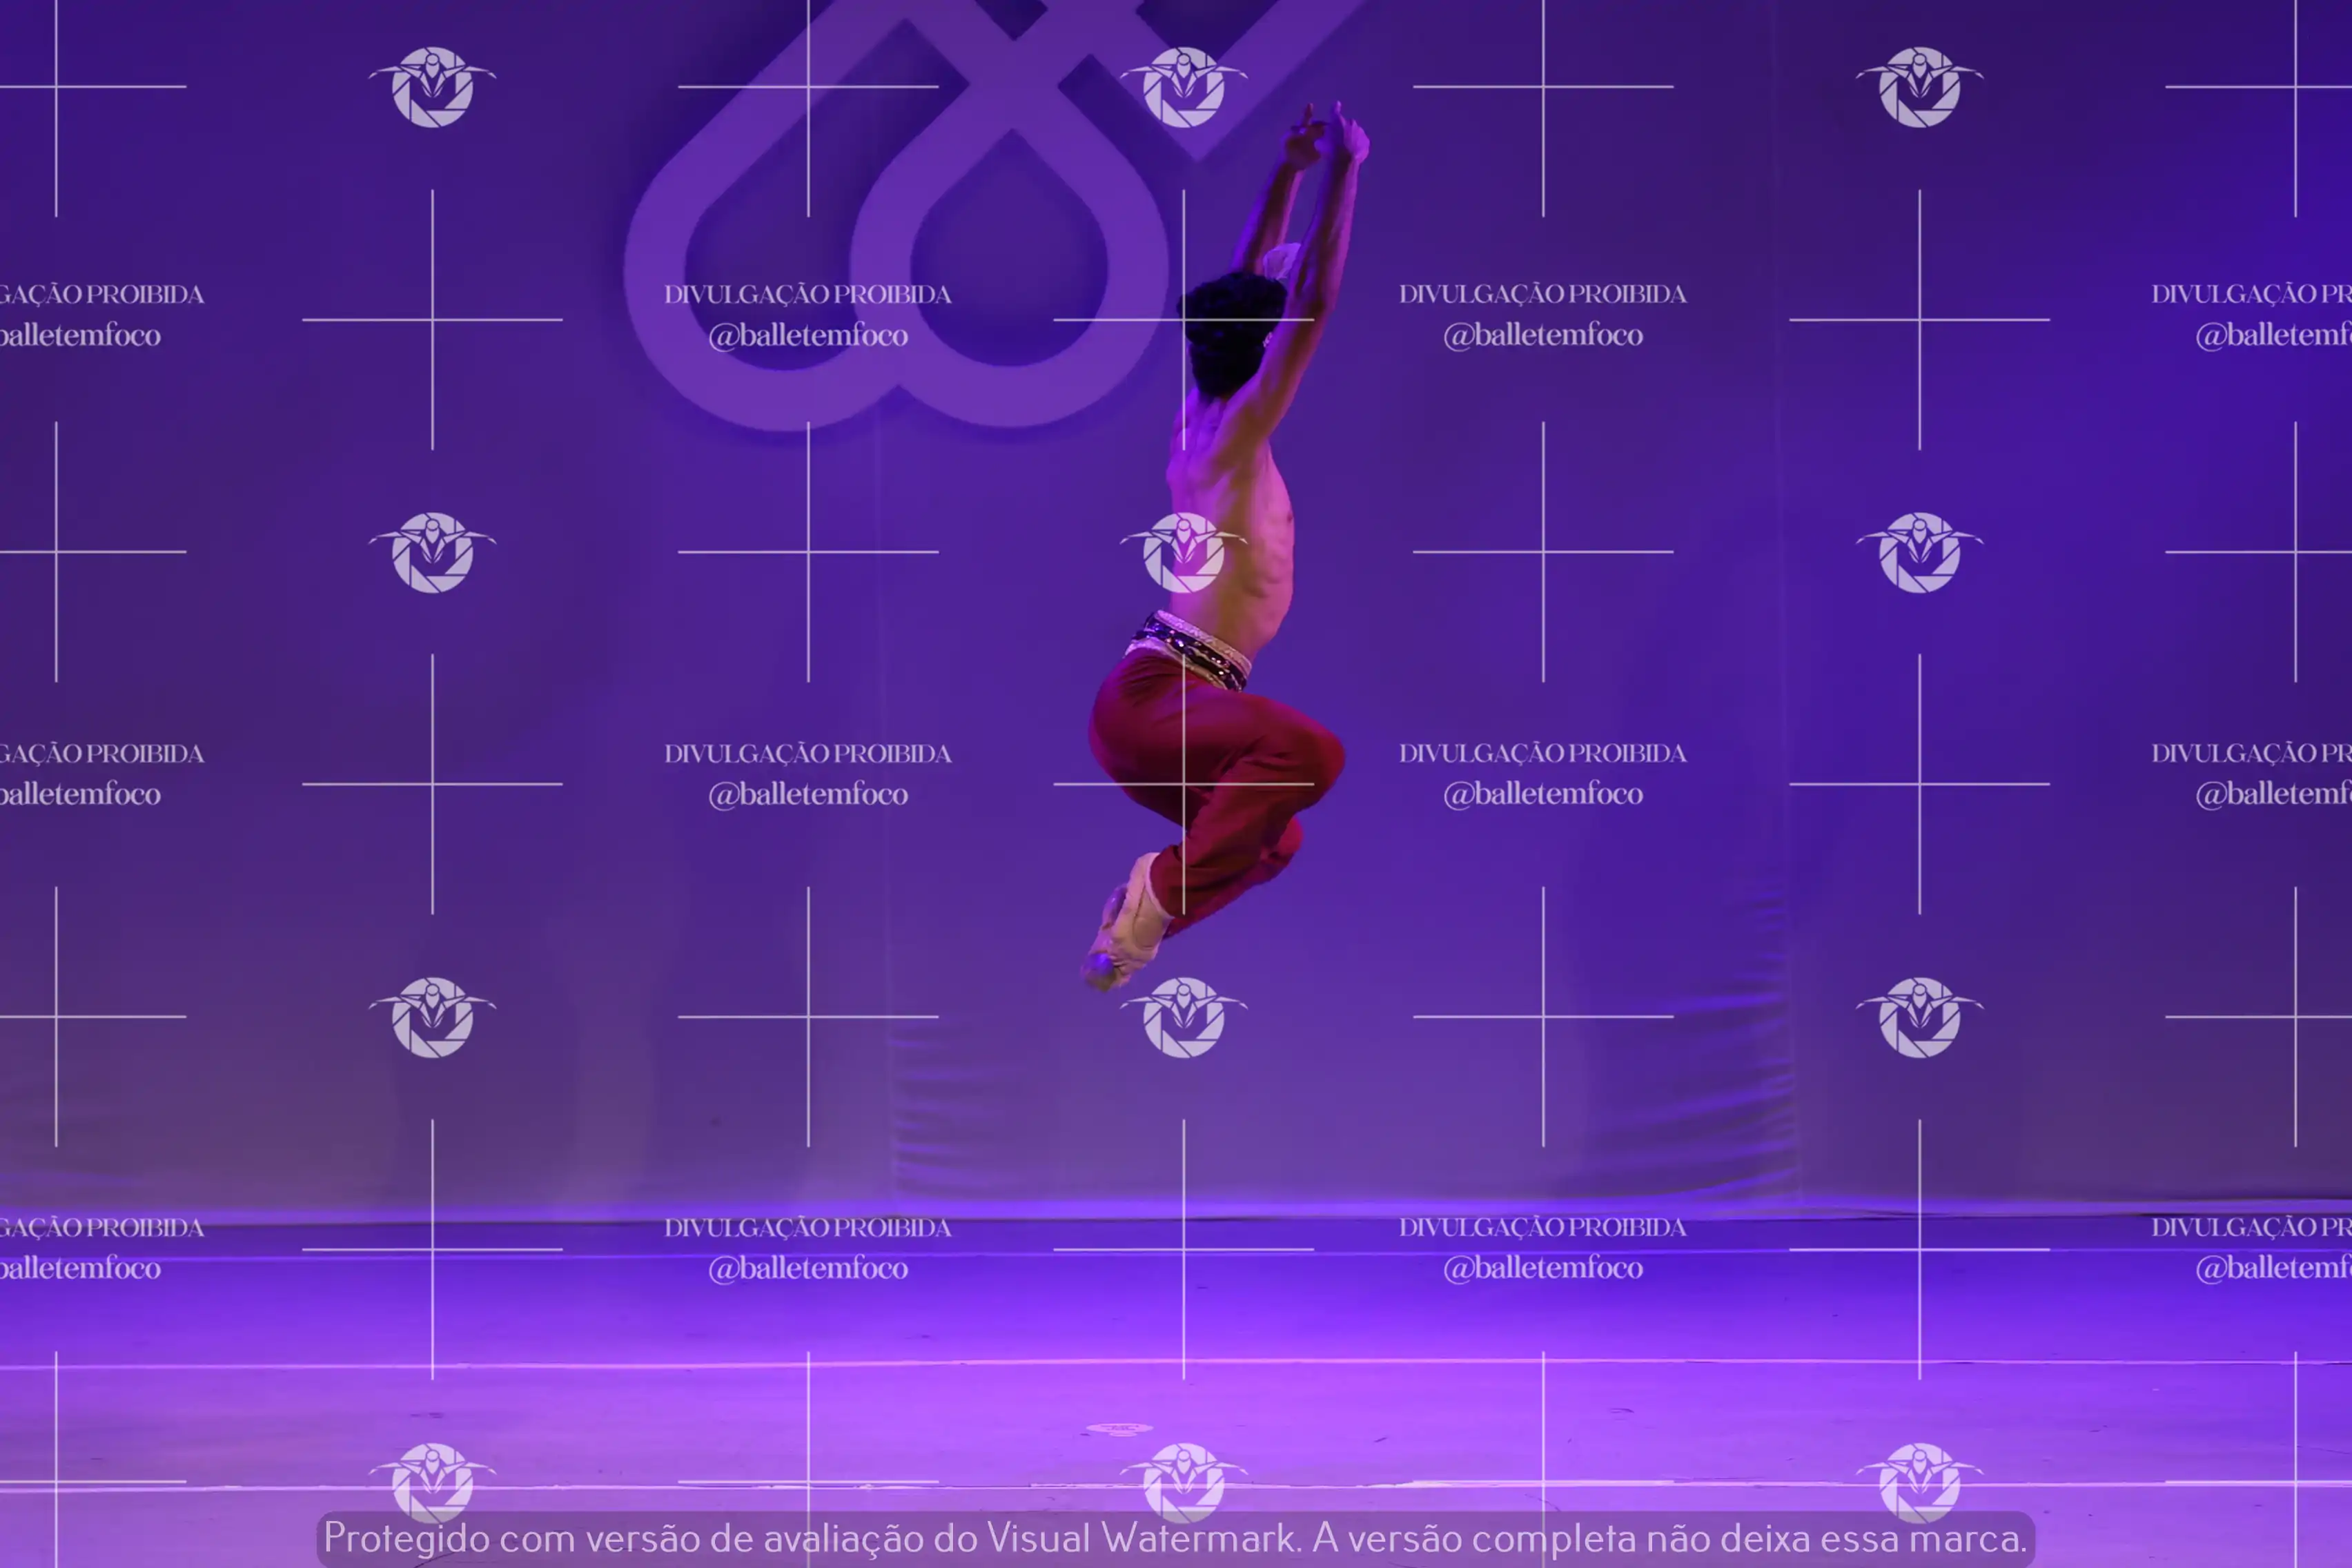
Task: Click the middle-right camera watermark logo
Action: click(x=1919, y=552)
